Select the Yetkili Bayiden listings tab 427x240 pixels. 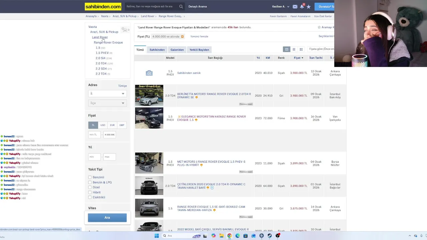click(x=199, y=50)
